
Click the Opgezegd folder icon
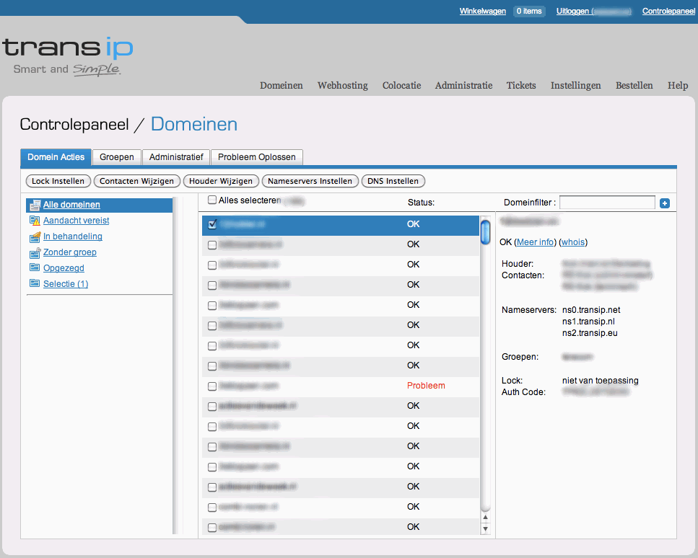(x=34, y=267)
